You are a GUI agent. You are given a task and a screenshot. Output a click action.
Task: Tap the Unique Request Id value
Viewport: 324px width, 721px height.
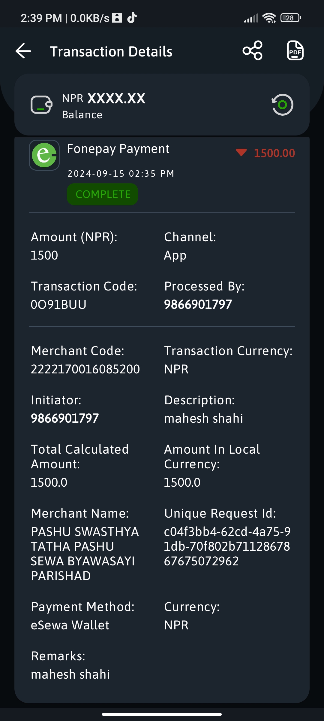coord(227,546)
